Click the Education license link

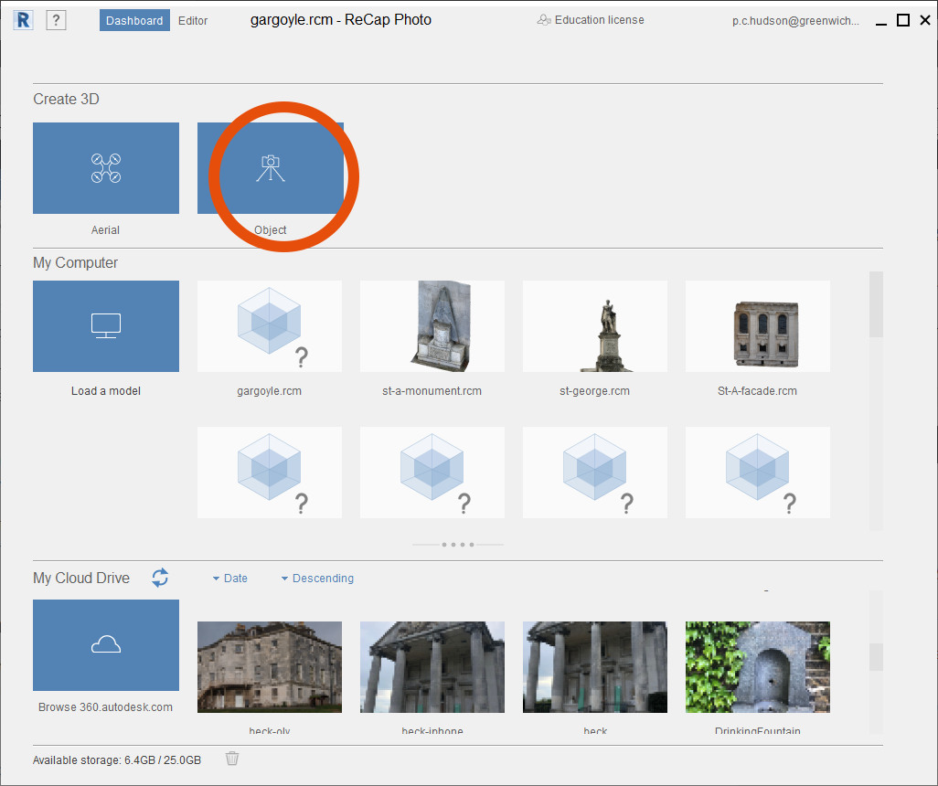(x=597, y=19)
